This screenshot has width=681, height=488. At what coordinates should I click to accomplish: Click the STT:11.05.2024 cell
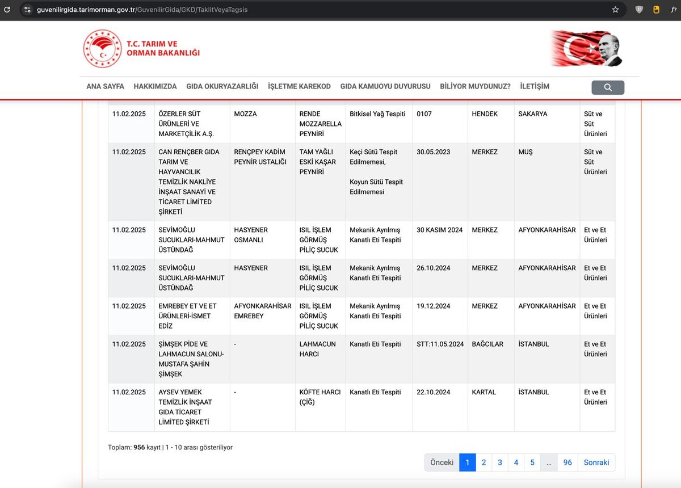click(440, 359)
